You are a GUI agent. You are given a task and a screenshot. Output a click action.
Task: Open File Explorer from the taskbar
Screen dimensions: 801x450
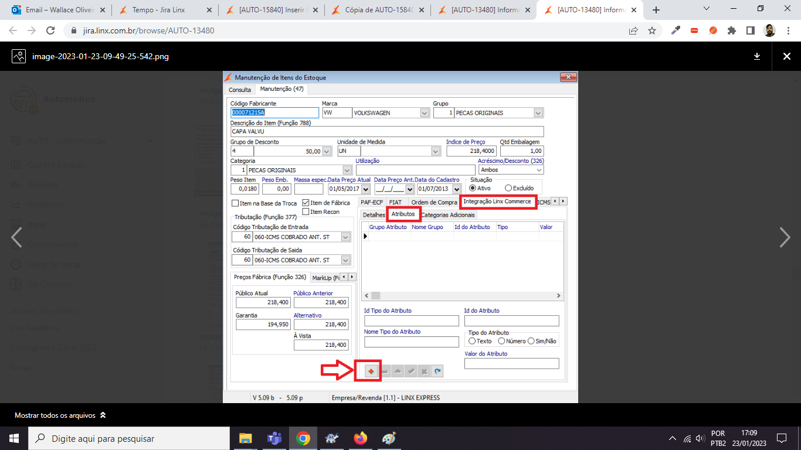click(x=245, y=438)
